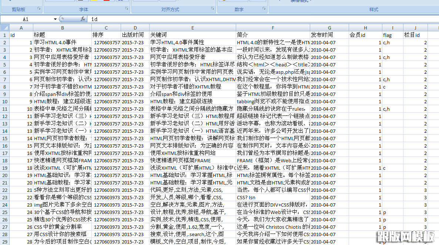439x245 pixels.
Task: Select the column E header
Action: point(192,28)
